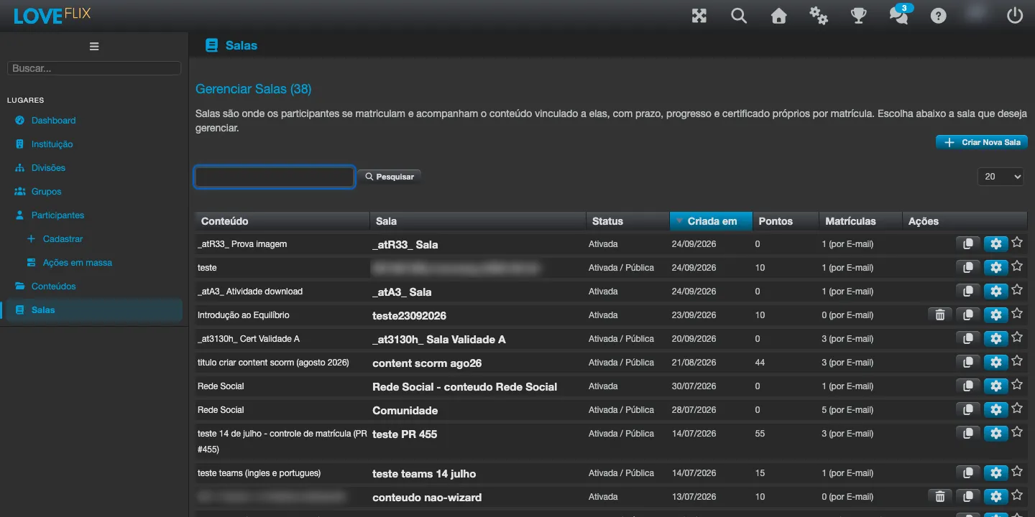Star the Comunidade room as favorite

click(1017, 409)
